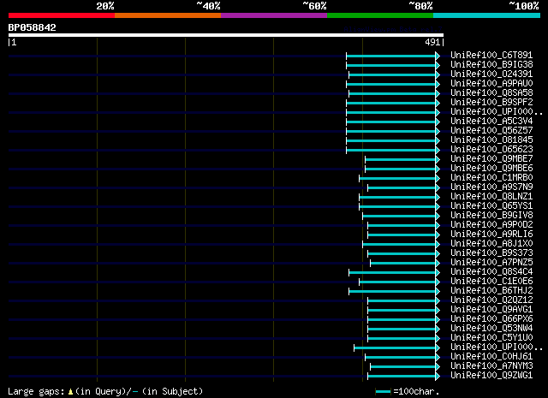The image size is (548, 398).
Task: Click the UniRef100_C5Y1U0 label
Action: coord(491,338)
